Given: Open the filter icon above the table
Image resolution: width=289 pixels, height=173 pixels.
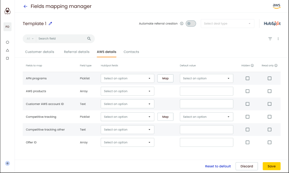Looking at the screenshot, I should [x=270, y=38].
